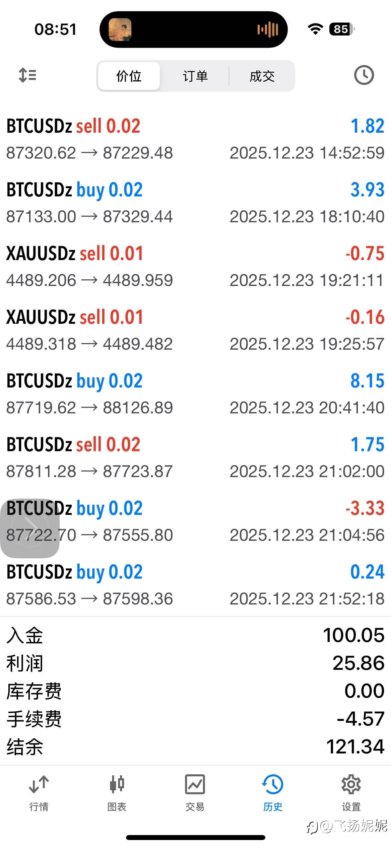Expand BTCUSDz sell trade with profit 1.82

[195, 139]
